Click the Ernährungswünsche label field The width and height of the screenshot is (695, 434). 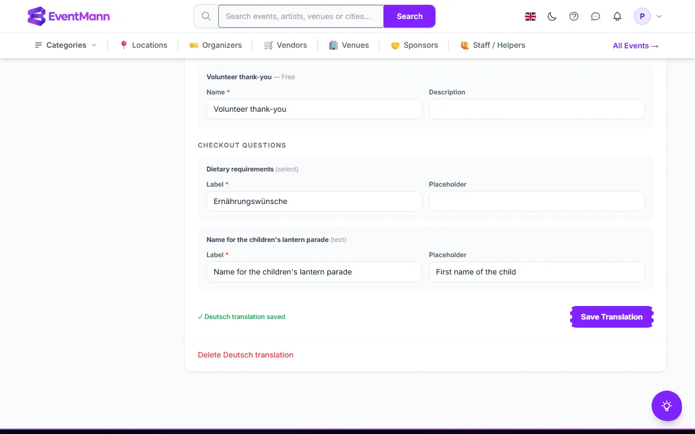(x=314, y=201)
